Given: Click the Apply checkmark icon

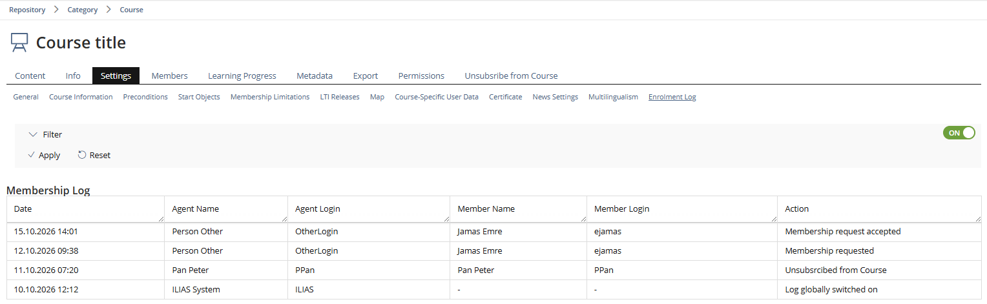Looking at the screenshot, I should coord(32,155).
